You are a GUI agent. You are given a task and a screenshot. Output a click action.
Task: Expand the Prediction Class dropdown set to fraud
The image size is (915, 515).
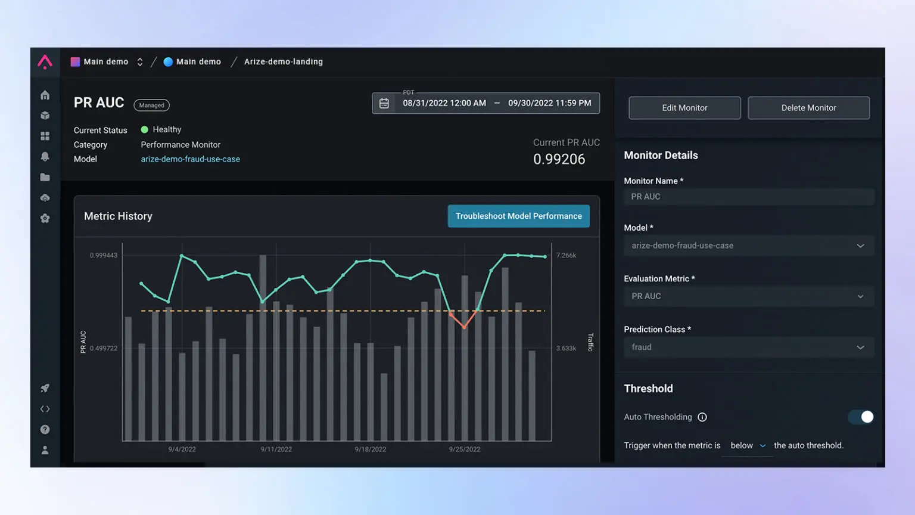point(748,348)
